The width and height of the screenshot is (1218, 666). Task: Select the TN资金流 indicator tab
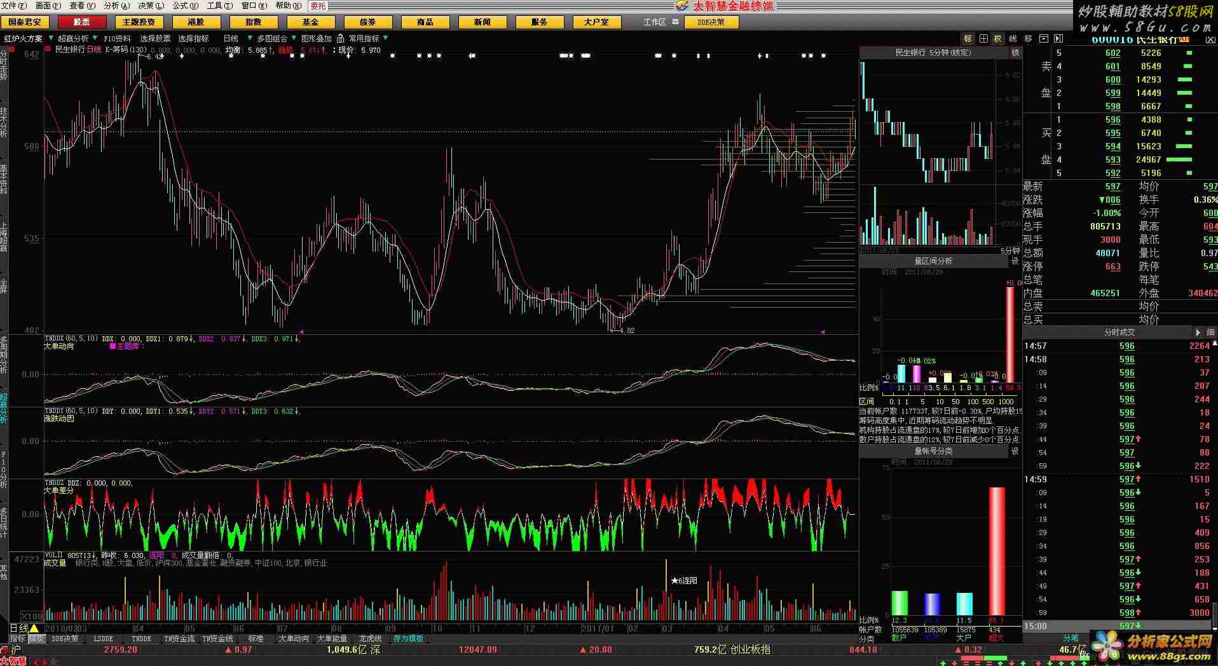pos(179,639)
